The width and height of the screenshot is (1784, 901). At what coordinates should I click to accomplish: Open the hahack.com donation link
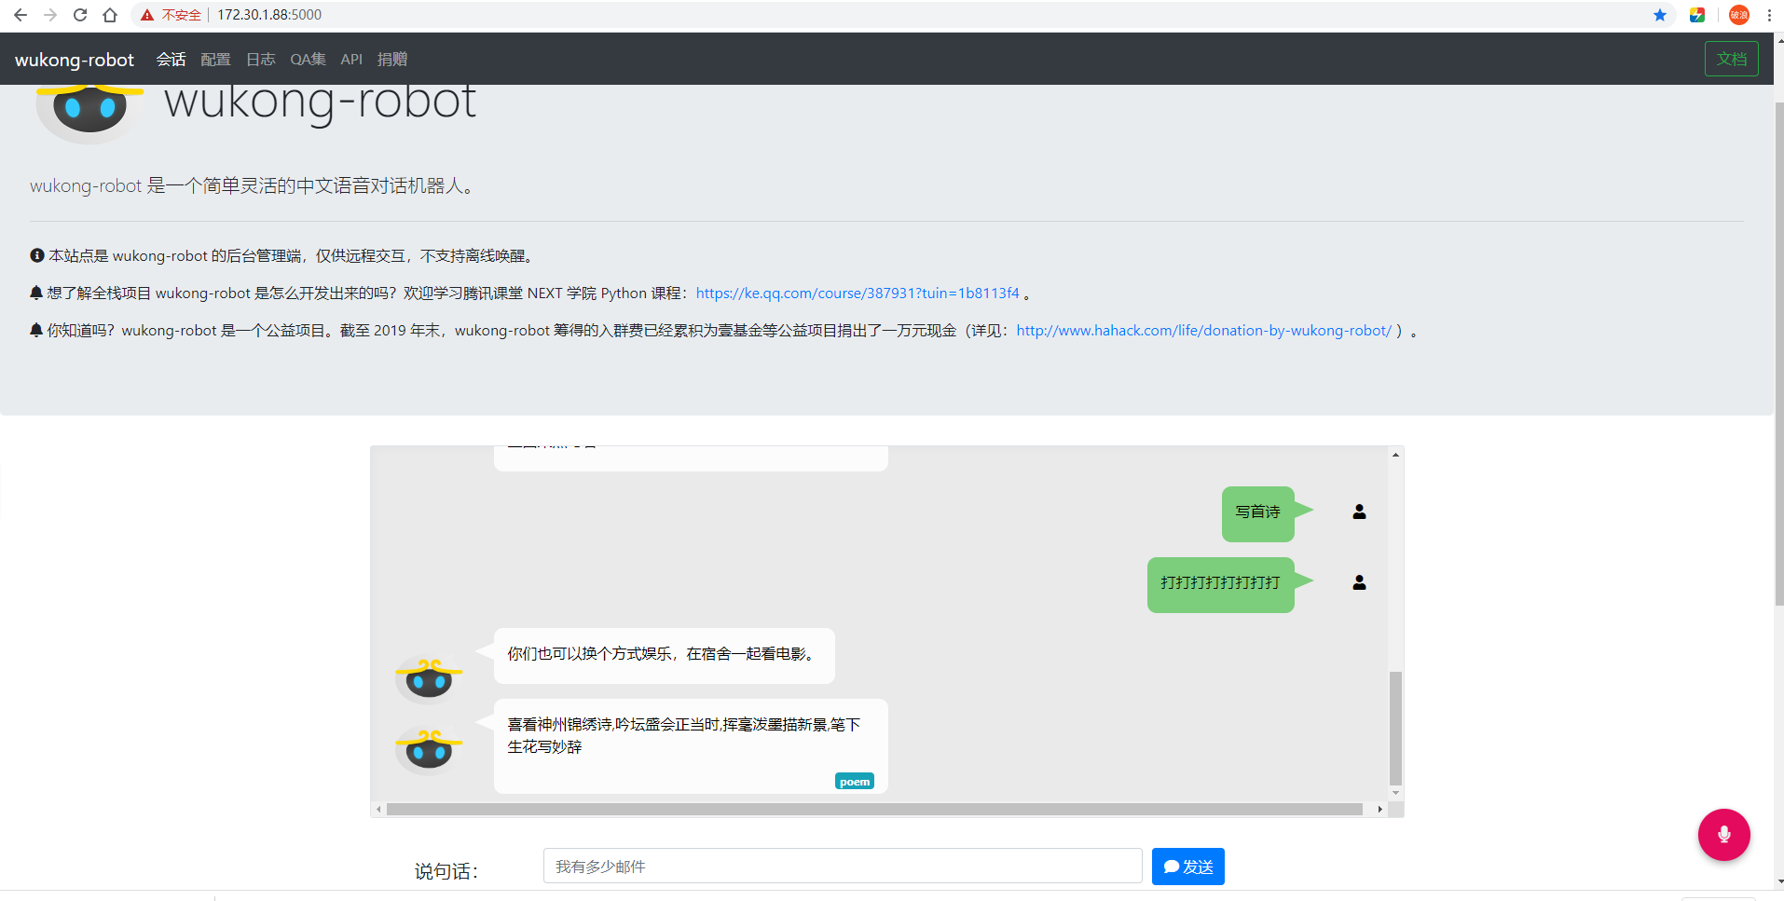[x=1203, y=330]
